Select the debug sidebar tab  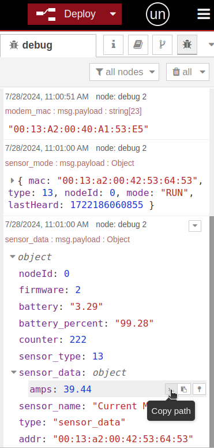pos(48,45)
